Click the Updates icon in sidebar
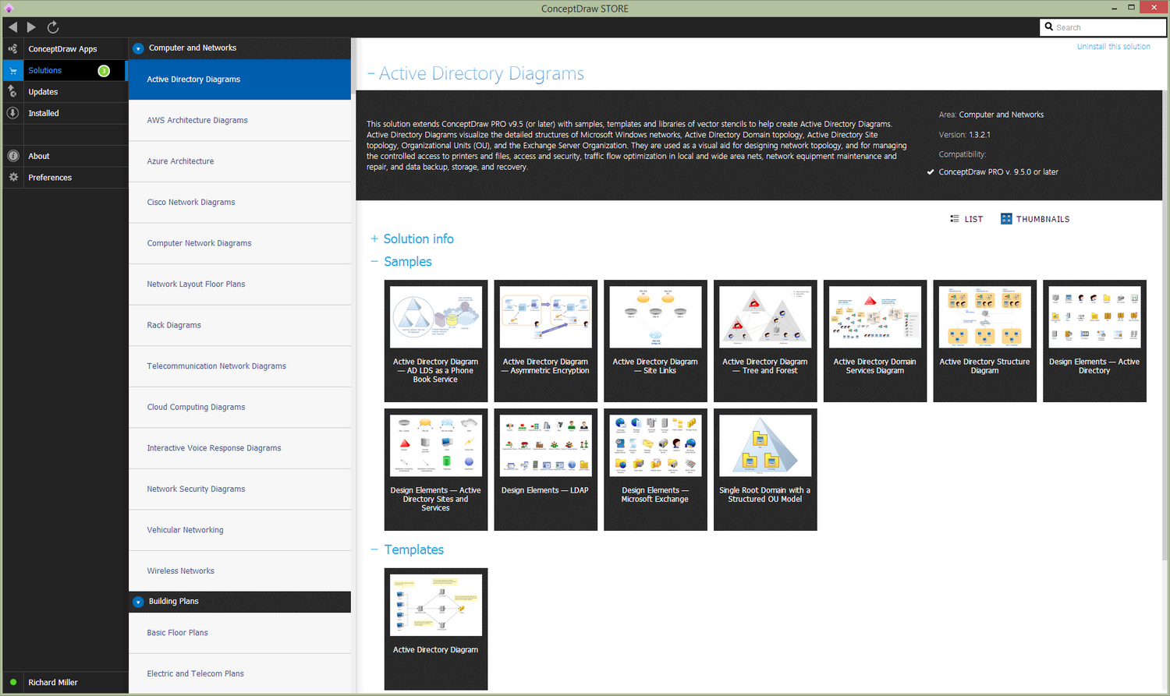The image size is (1170, 696). [12, 92]
